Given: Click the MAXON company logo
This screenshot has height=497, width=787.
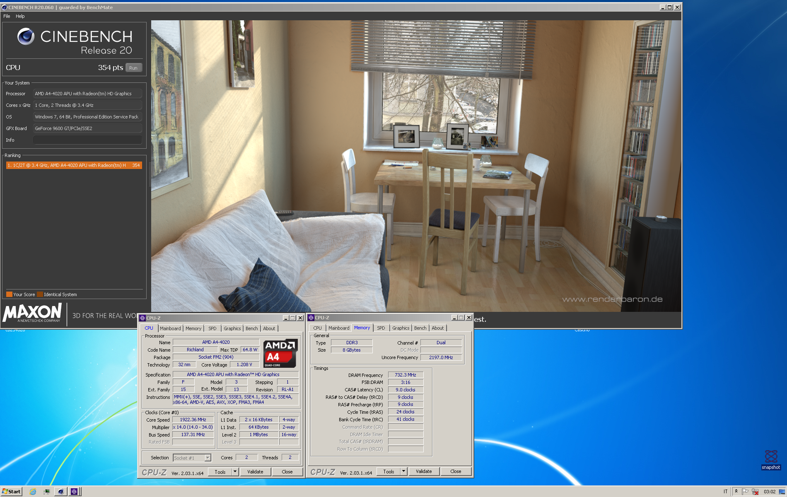Looking at the screenshot, I should coord(32,313).
